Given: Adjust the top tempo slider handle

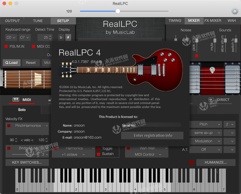Looking at the screenshot, I should point(118,11).
